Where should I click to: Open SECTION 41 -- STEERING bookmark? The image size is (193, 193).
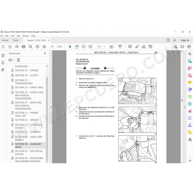(28, 132)
